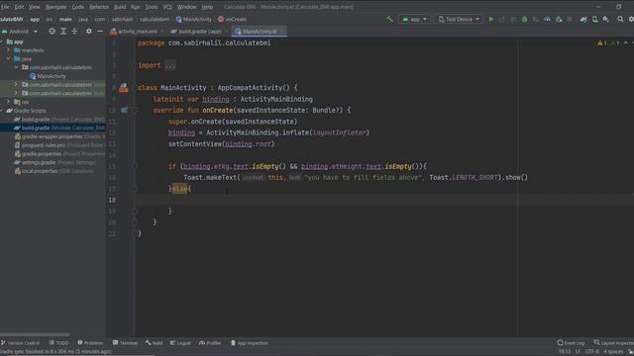
Task: Open the Version Control tool window
Action: [x=20, y=343]
